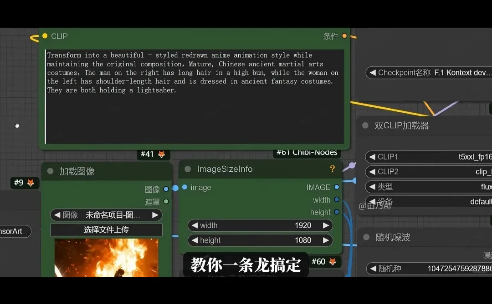This screenshot has height=304, width=492.
Task: Click the width value 1920
Action: coord(303,225)
